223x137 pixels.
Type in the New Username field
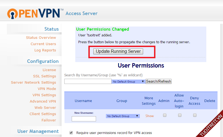point(84,119)
